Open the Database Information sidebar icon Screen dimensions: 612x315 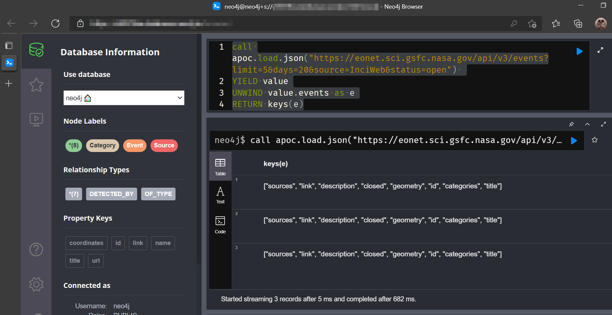tap(36, 50)
